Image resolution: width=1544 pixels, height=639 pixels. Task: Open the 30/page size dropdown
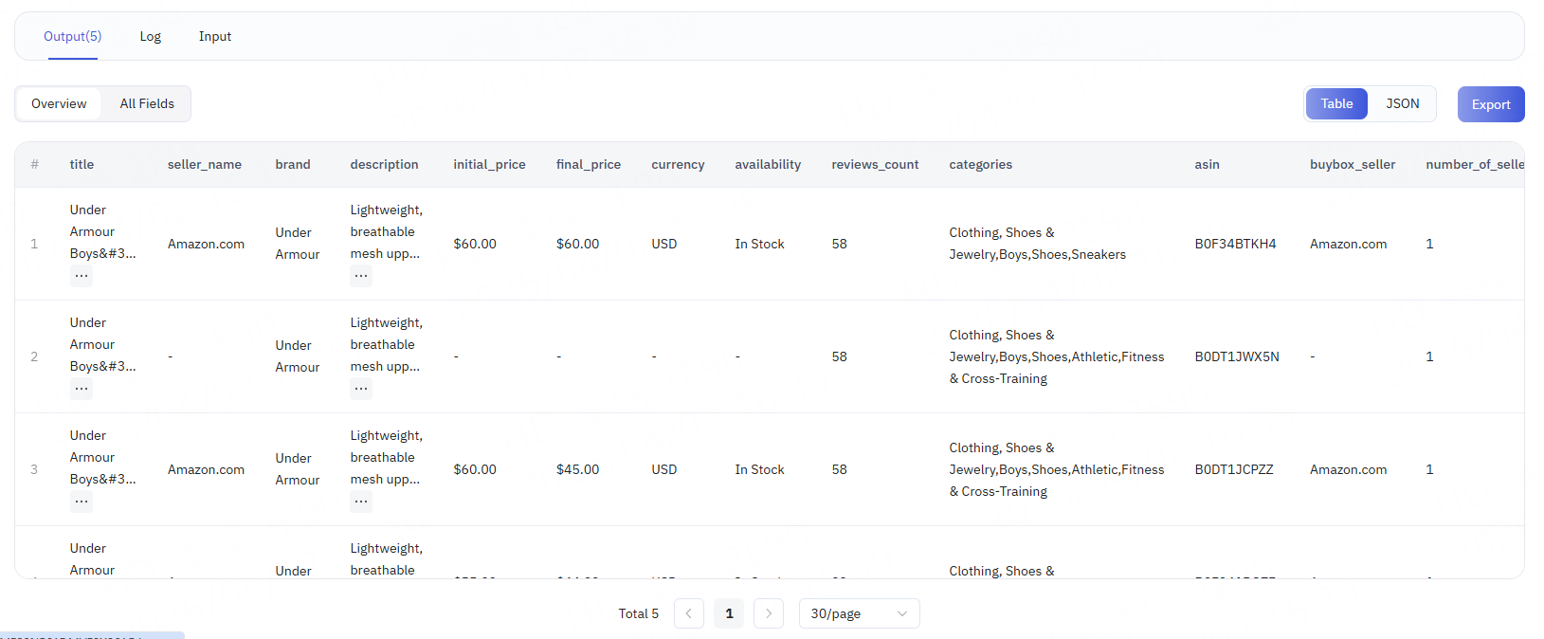click(860, 613)
